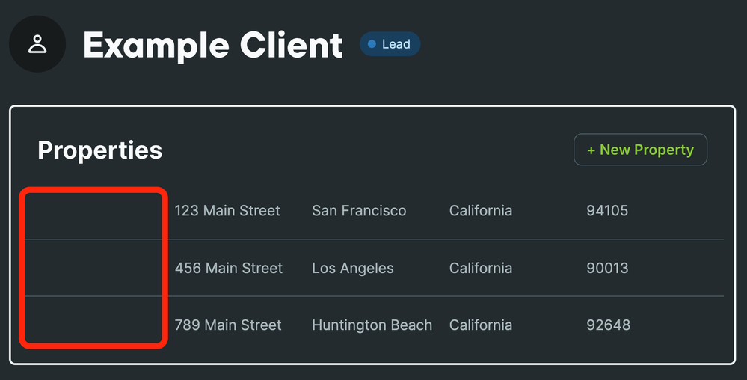
Task: Select the 789 Main Street address
Action: point(228,325)
